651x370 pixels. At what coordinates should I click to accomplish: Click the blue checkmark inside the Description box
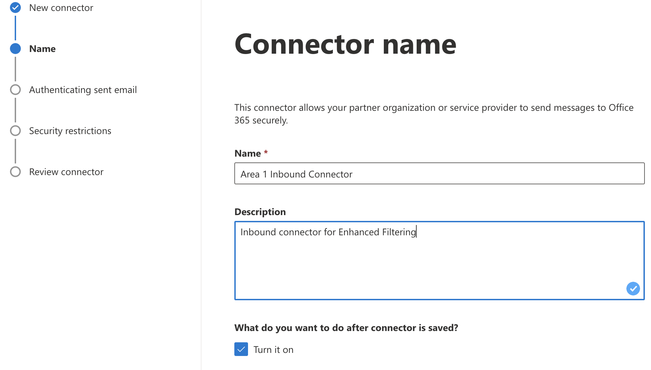tap(633, 289)
